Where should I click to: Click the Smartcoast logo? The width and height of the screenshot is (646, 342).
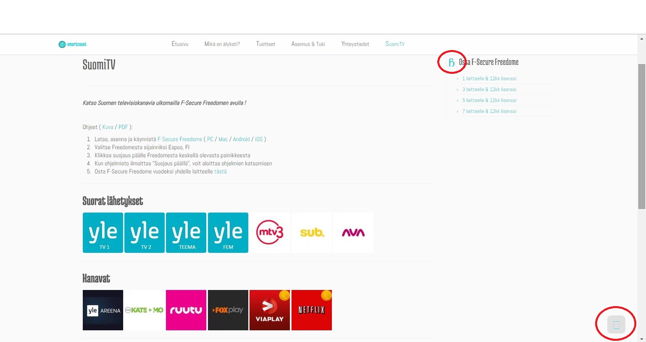(73, 44)
